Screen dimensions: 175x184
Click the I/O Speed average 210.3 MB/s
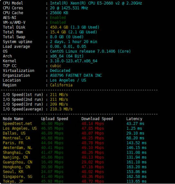[x=61, y=109]
